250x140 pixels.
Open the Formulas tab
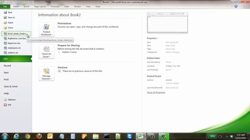click(x=55, y=7)
